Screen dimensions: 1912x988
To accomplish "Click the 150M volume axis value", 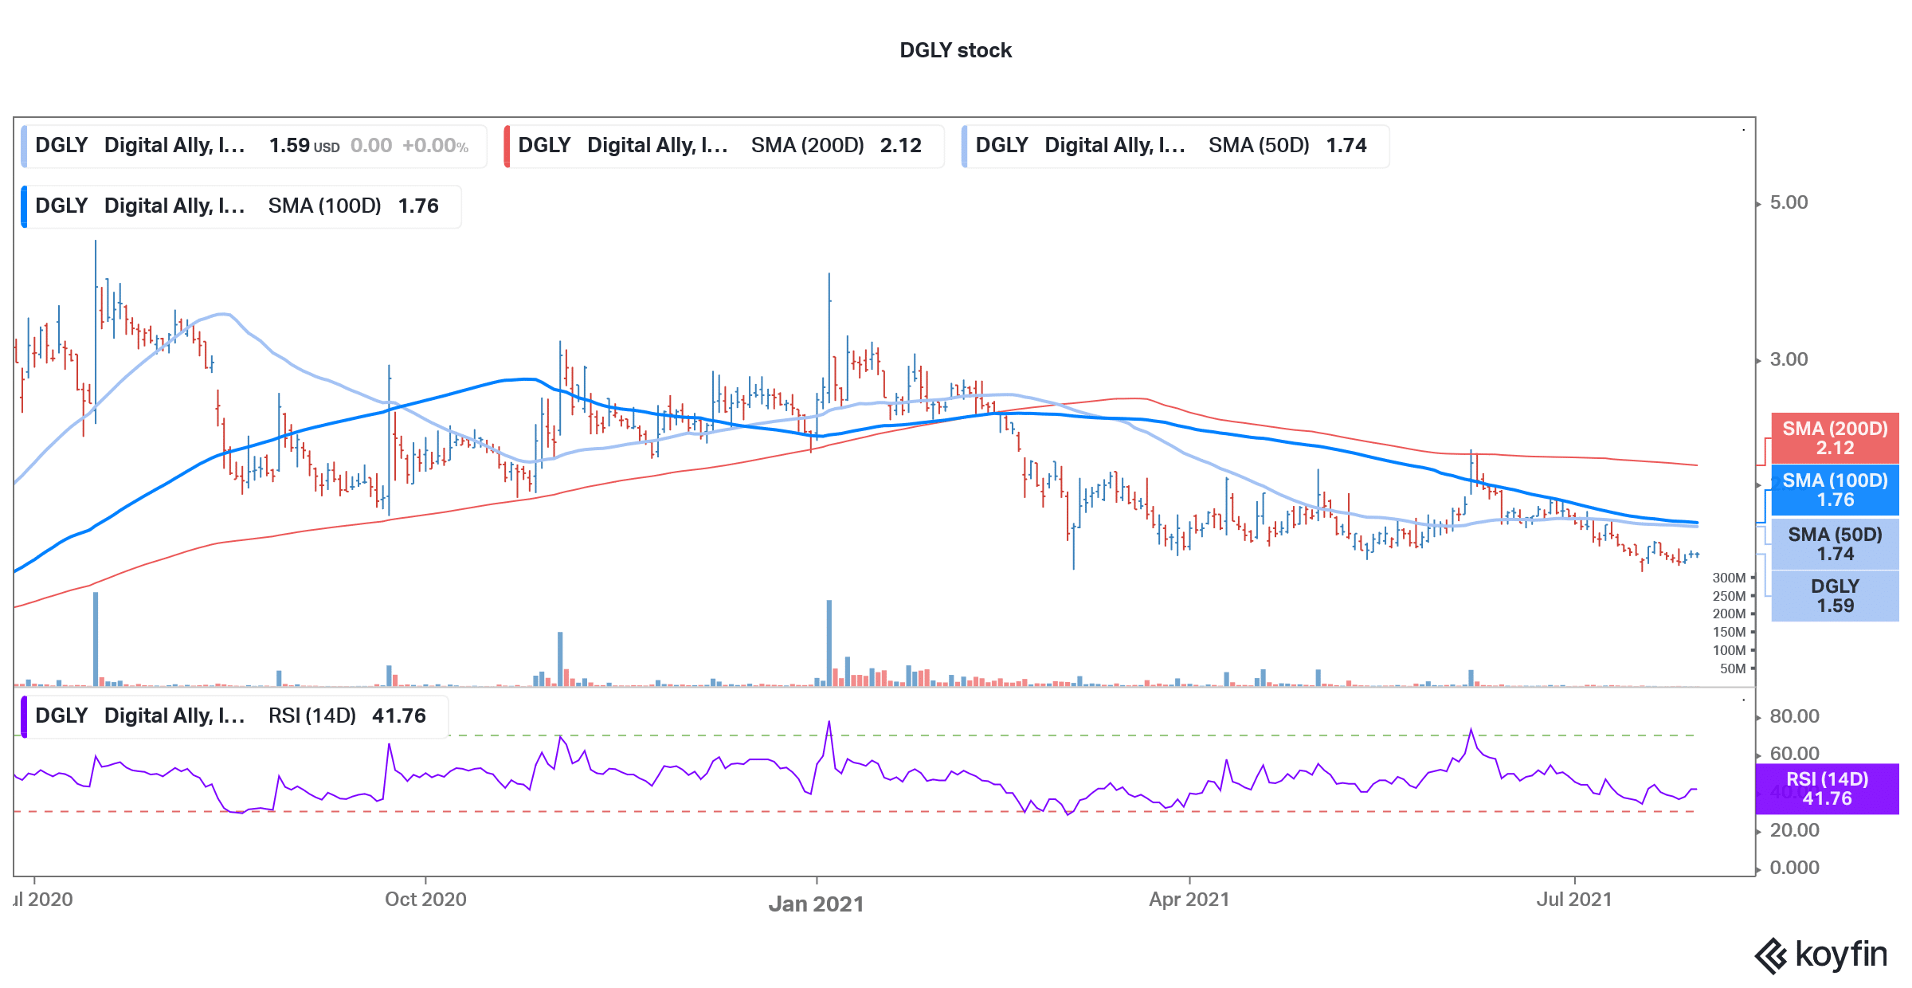I will click(x=1729, y=632).
